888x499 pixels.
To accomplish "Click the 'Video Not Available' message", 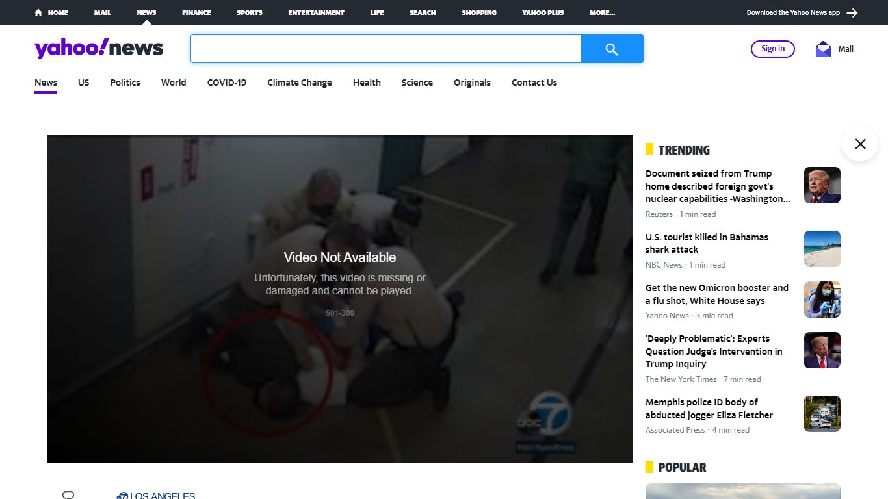I will tap(340, 257).
